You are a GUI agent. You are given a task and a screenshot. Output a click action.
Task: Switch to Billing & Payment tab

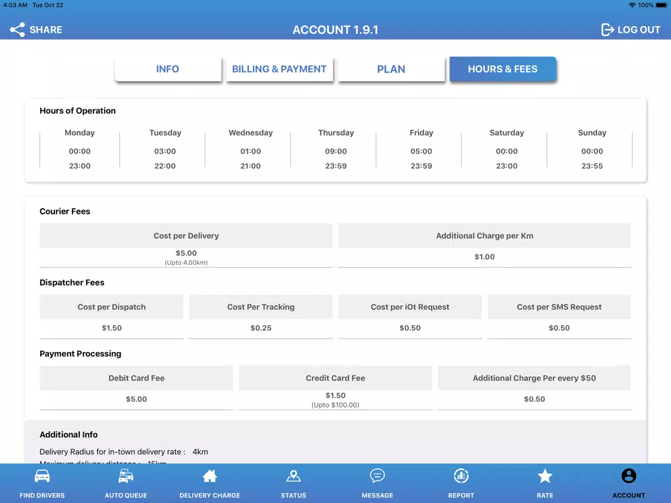[x=279, y=69]
